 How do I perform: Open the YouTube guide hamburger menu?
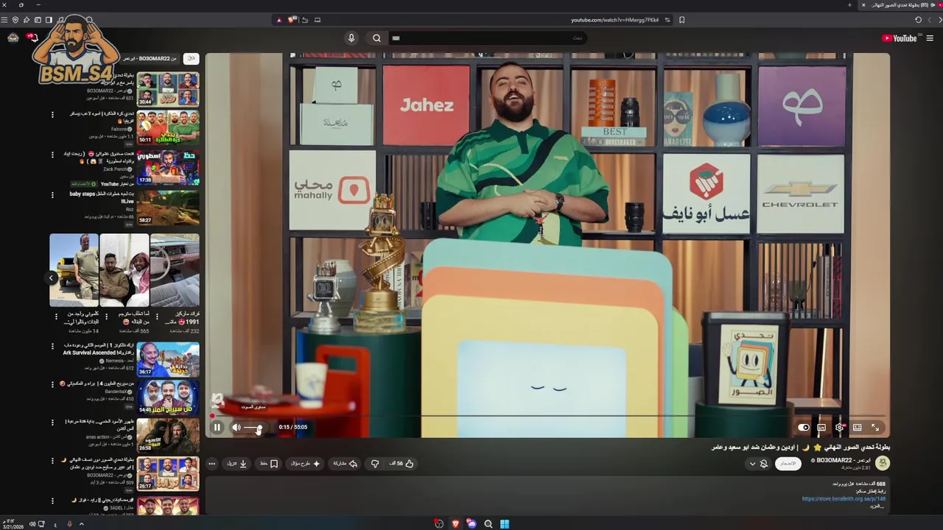[930, 38]
